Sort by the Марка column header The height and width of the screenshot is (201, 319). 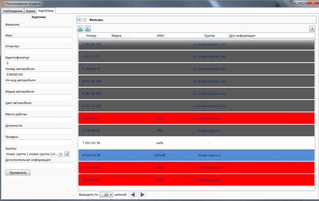click(x=116, y=36)
